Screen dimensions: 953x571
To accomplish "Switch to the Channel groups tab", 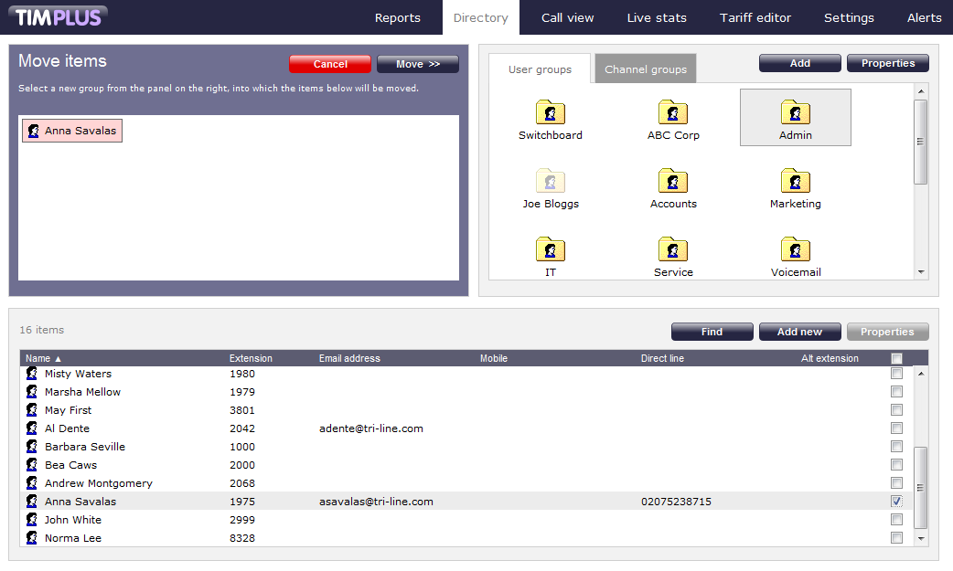I will 645,69.
